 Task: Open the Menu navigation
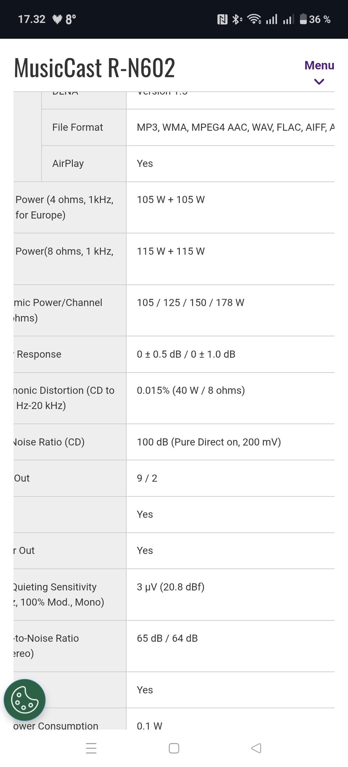[319, 65]
